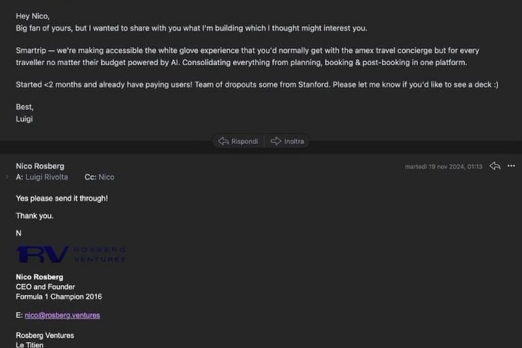Click the "Hey Nico," greeting line
Image resolution: width=522 pixels, height=348 pixels.
coord(33,16)
